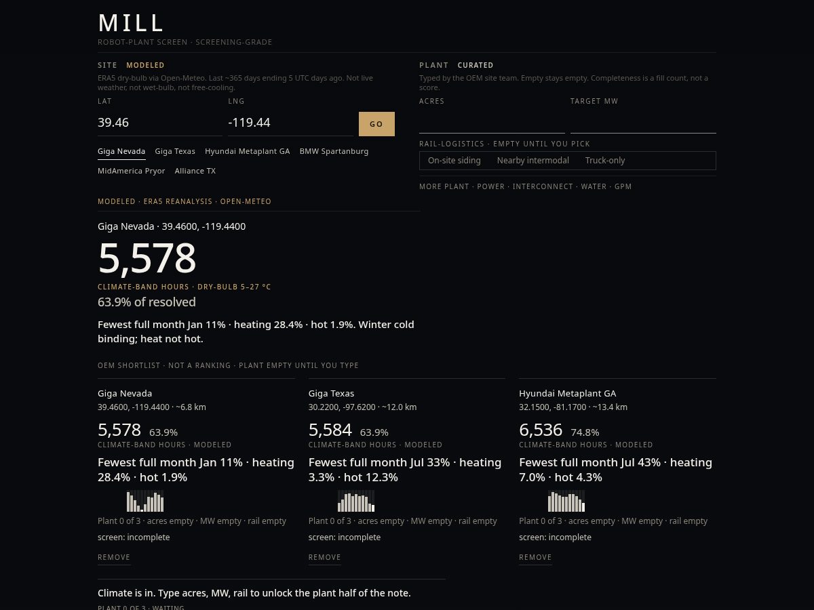Click the monthly bar chart on Giga Texas card
The image size is (814, 610).
356,502
